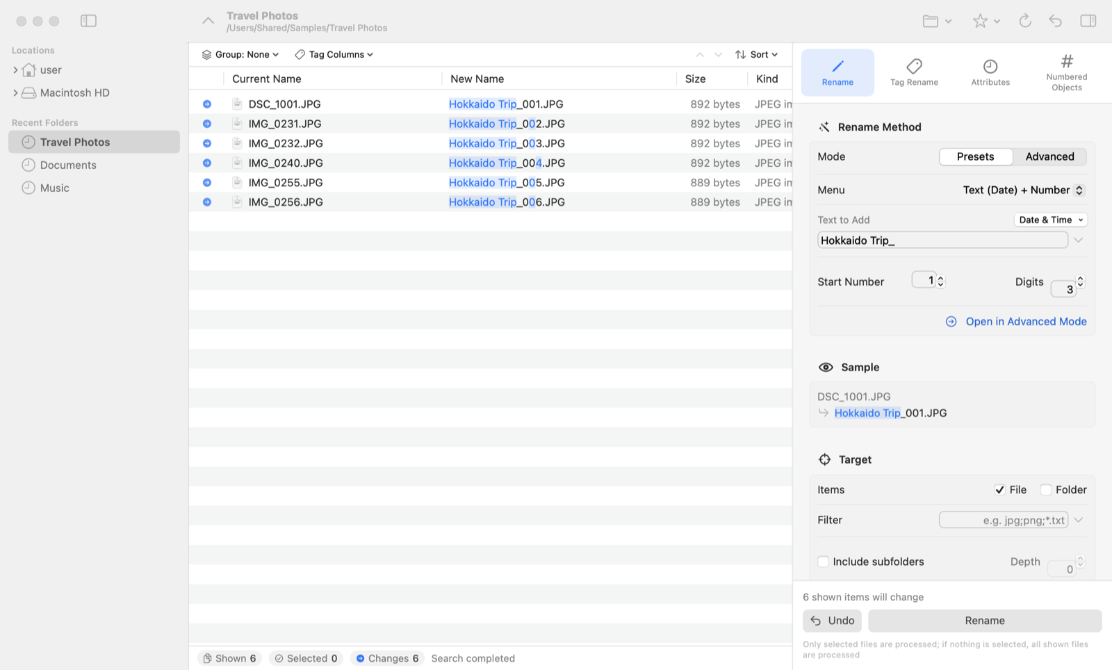Check the Folder items checkbox

coord(1046,489)
